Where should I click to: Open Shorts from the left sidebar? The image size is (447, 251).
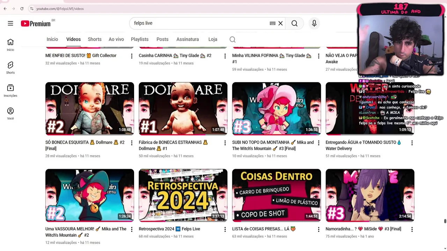(x=10, y=68)
